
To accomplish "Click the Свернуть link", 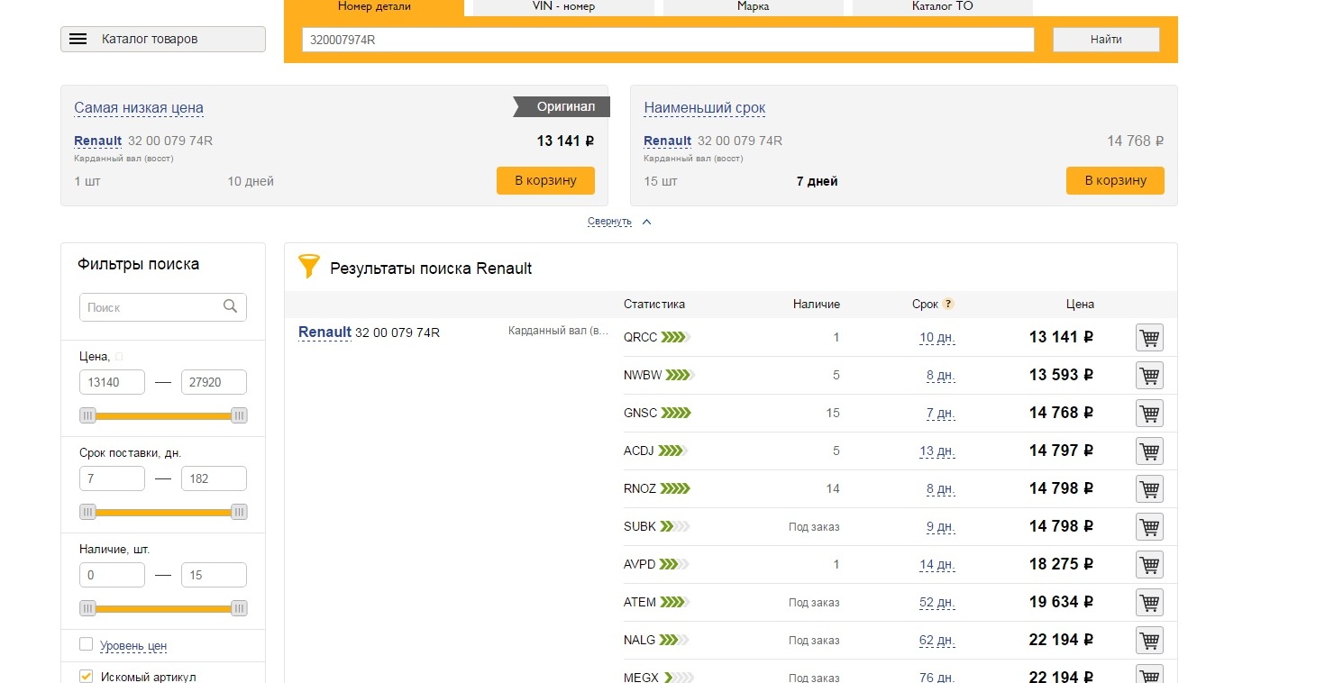I will point(609,222).
